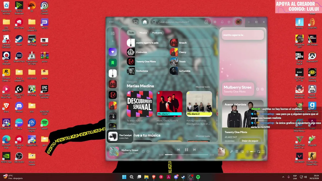The height and width of the screenshot is (181, 322).
Task: Open the red Breach album in sidebar
Action: coord(113,84)
